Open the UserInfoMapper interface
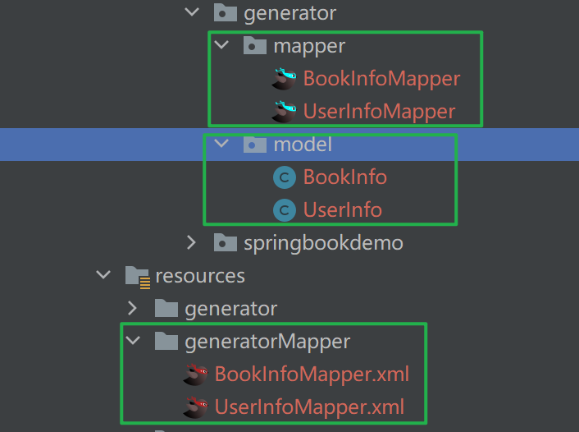 (x=379, y=112)
